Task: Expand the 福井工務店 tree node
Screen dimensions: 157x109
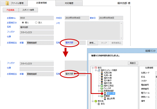Action: pos(99,86)
